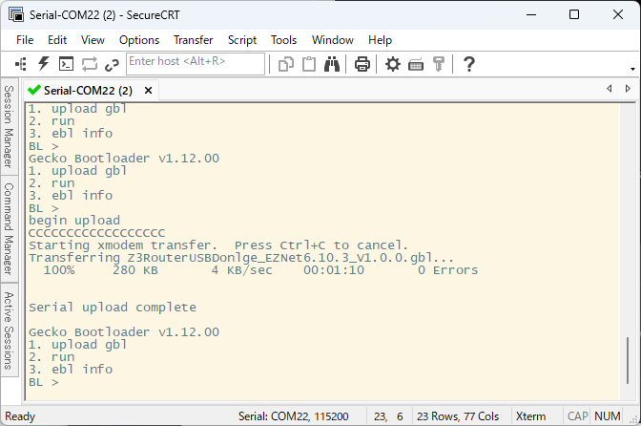Close the Serial-COM22 (2) tab
Viewport: 641px width, 426px height.
(149, 91)
